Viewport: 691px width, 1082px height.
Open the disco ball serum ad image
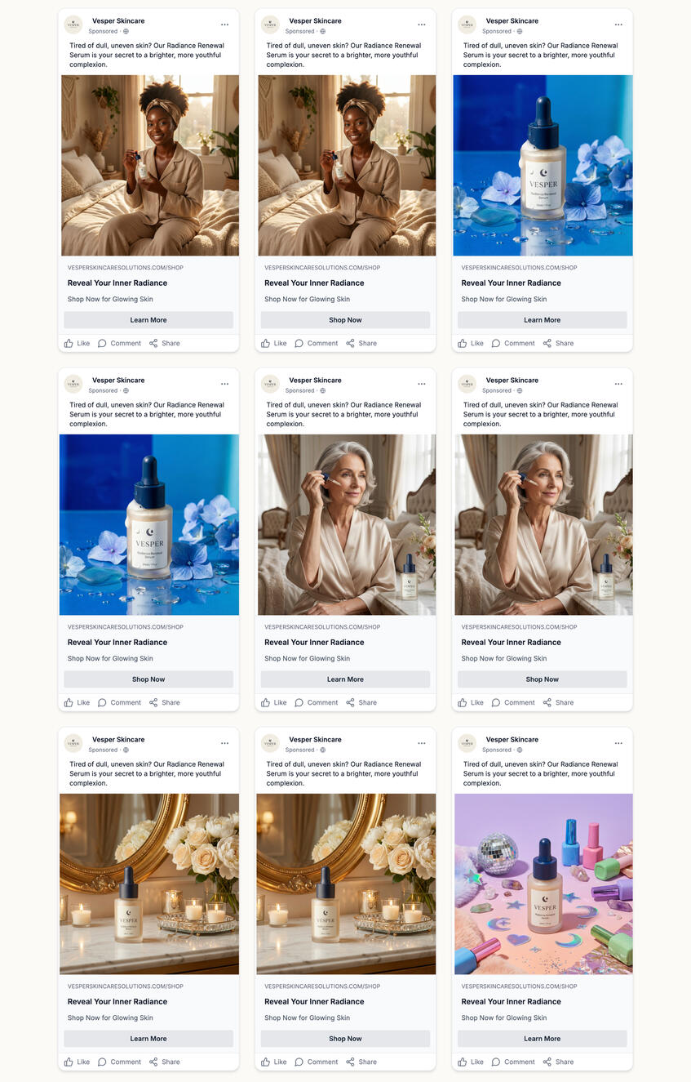[x=543, y=884]
